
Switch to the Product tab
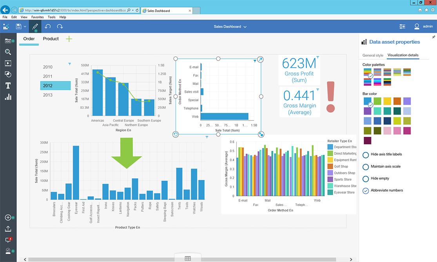pyautogui.click(x=51, y=39)
